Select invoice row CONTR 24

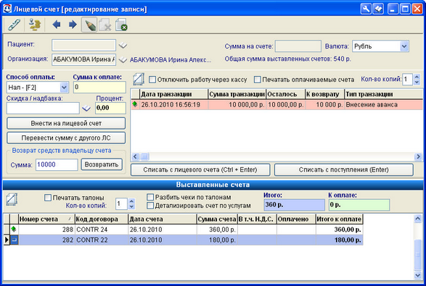coord(184,230)
